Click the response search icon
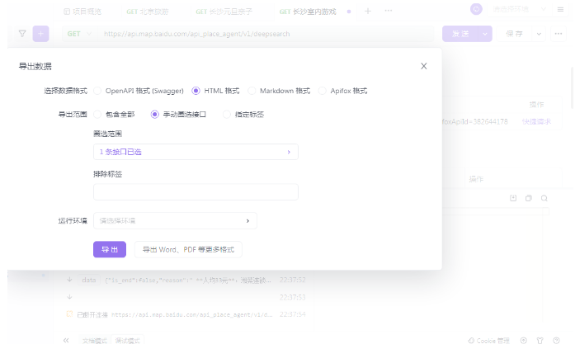The height and width of the screenshot is (363, 575). (544, 198)
